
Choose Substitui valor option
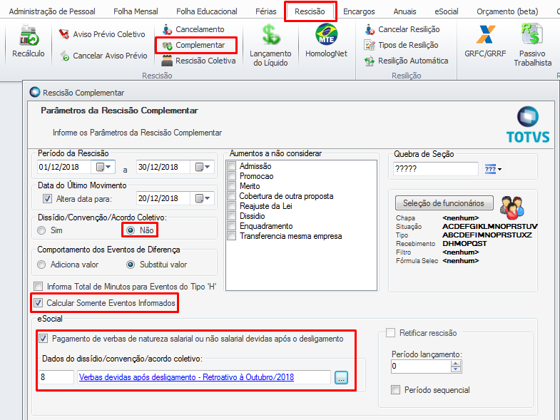pyautogui.click(x=131, y=265)
